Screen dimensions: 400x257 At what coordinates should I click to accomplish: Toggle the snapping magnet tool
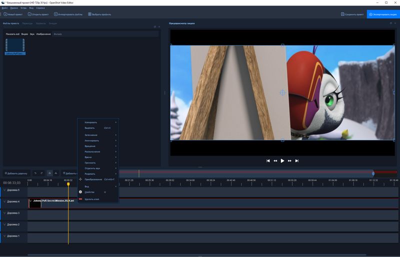49,173
